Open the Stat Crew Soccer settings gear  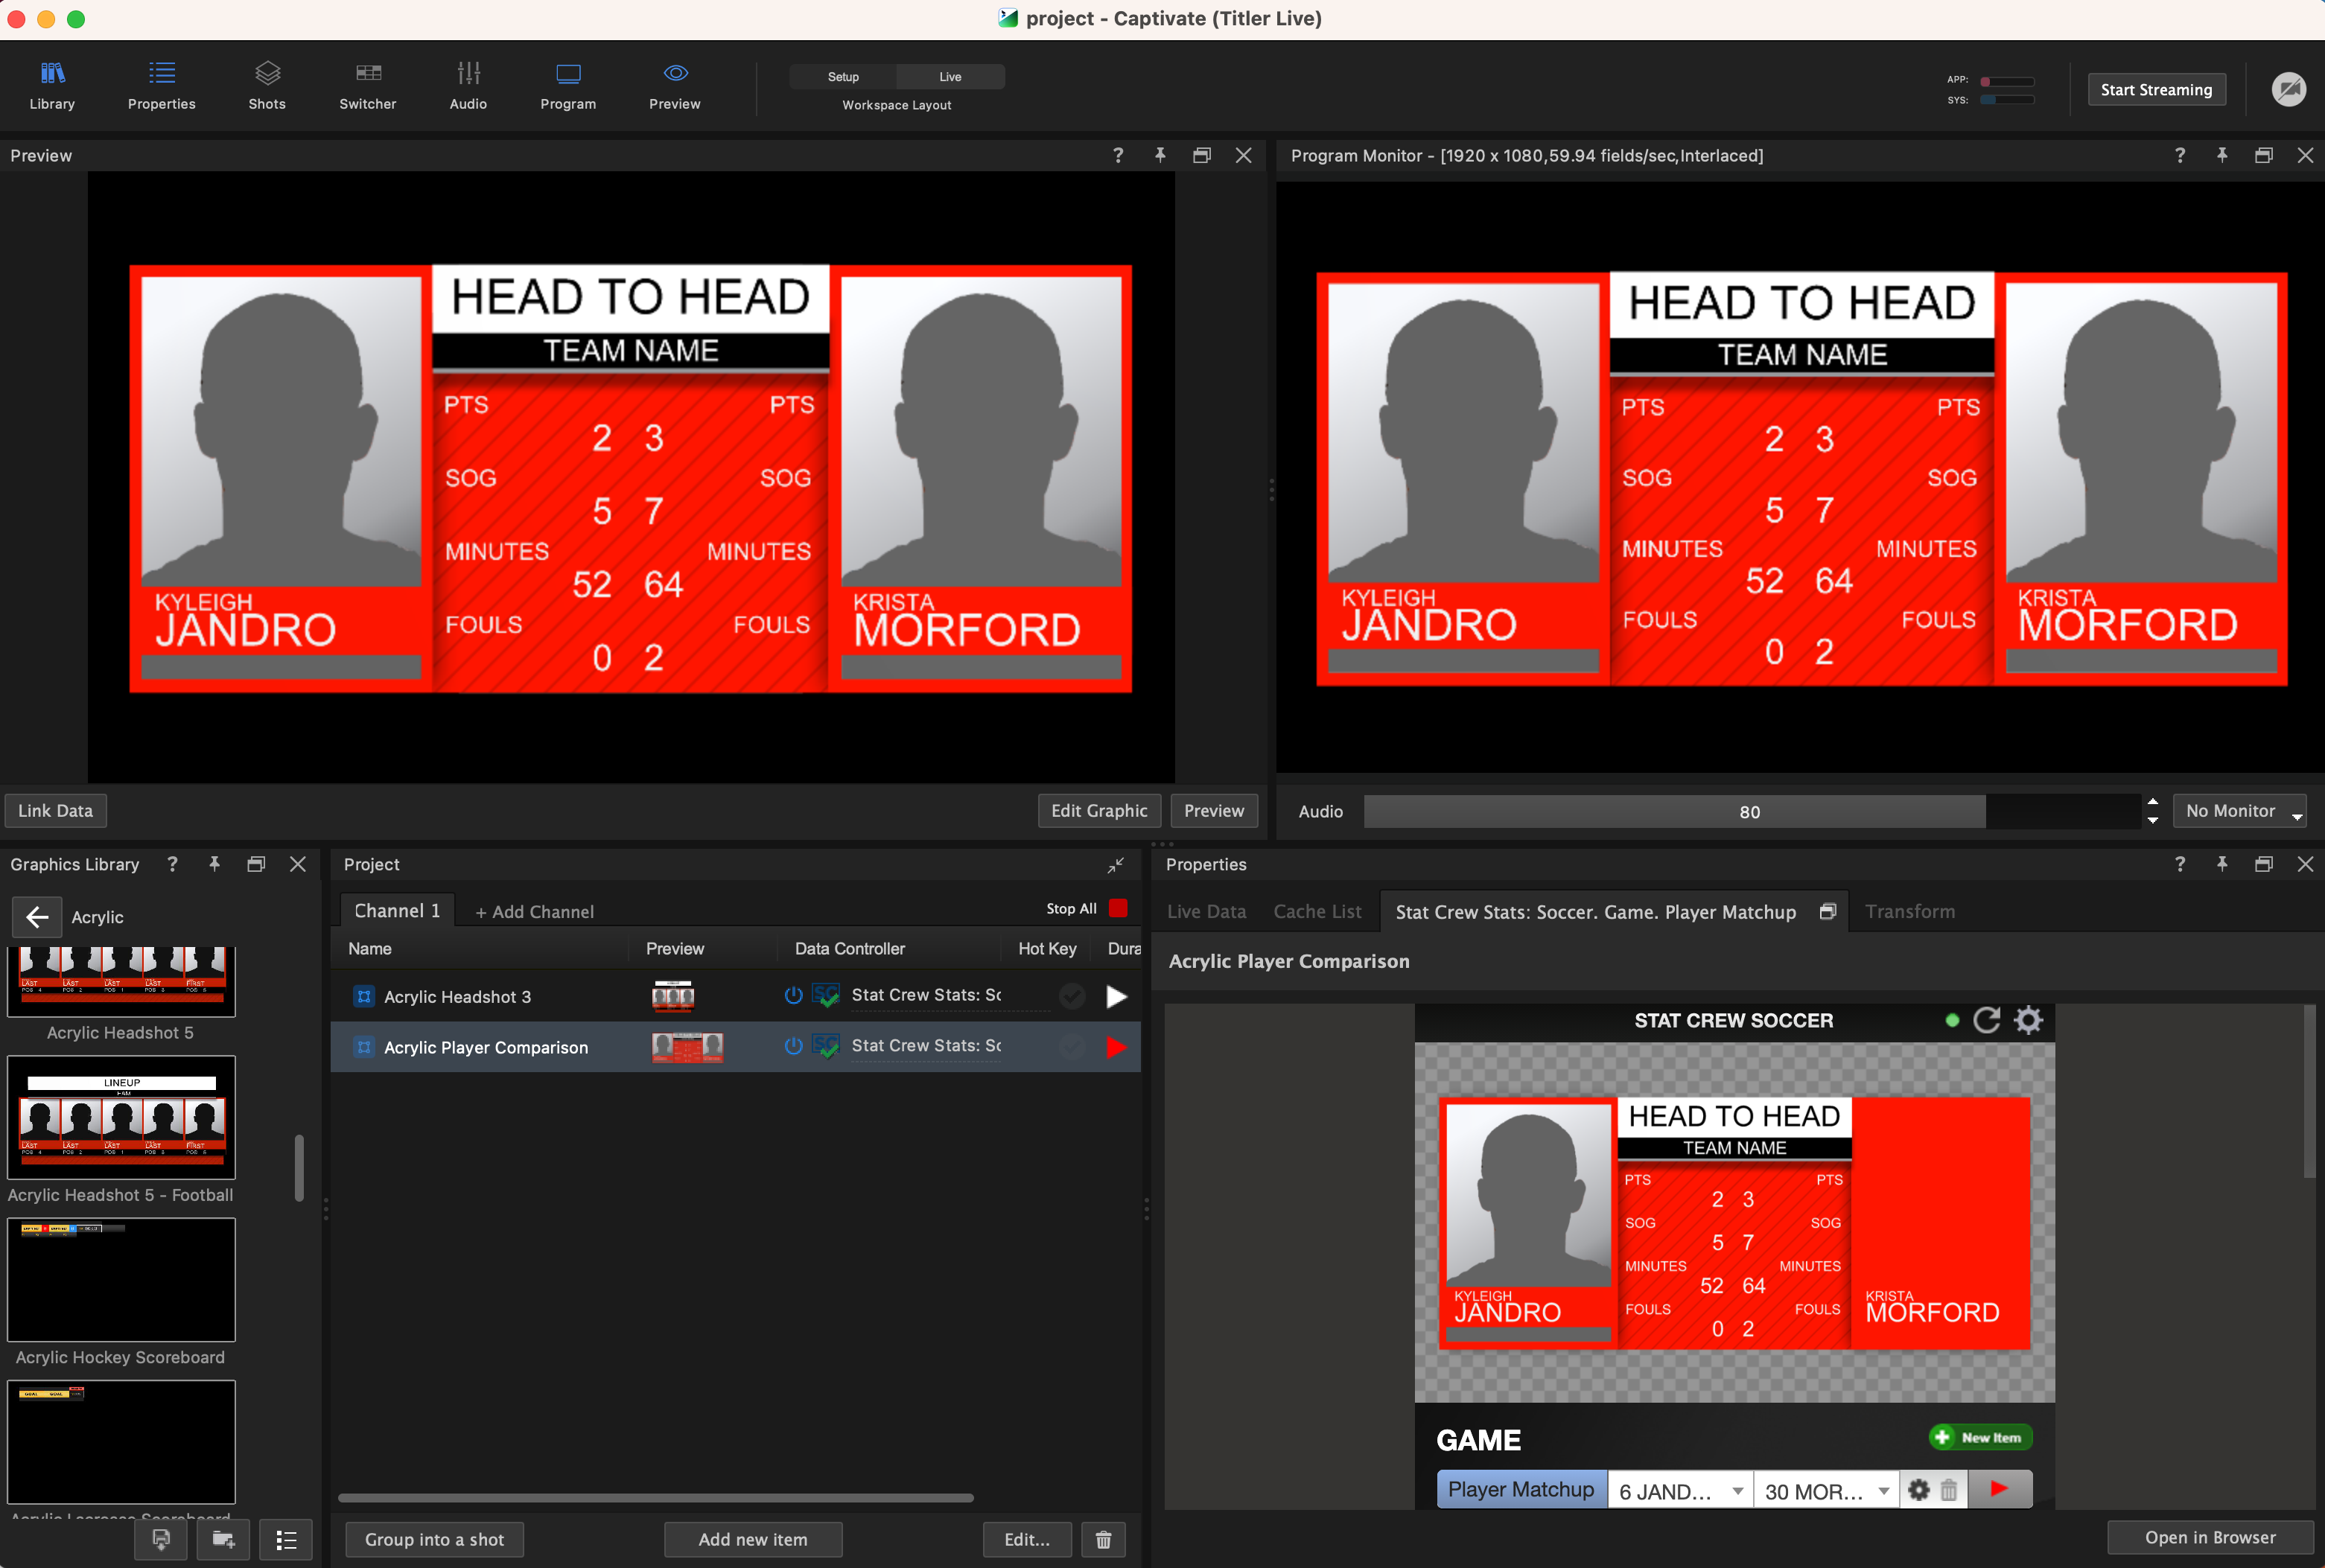click(x=2029, y=1021)
